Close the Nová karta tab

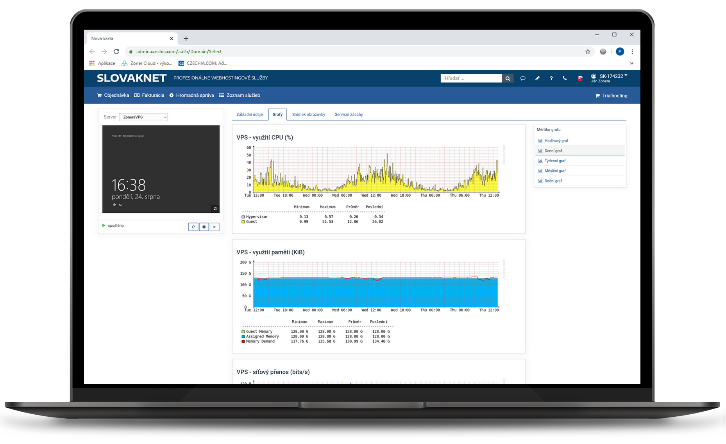point(172,39)
